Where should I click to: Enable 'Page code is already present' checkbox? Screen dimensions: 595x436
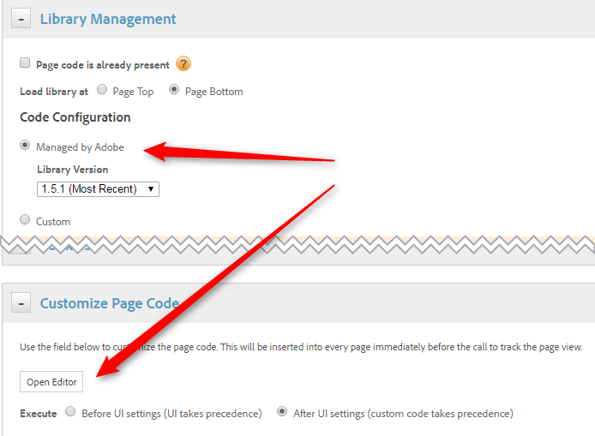[25, 63]
